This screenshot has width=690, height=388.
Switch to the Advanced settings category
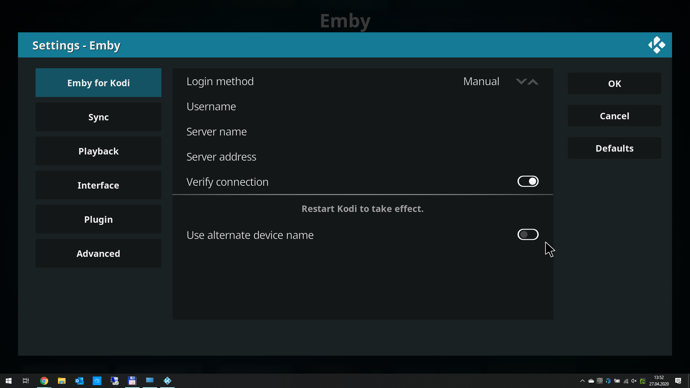(x=98, y=253)
